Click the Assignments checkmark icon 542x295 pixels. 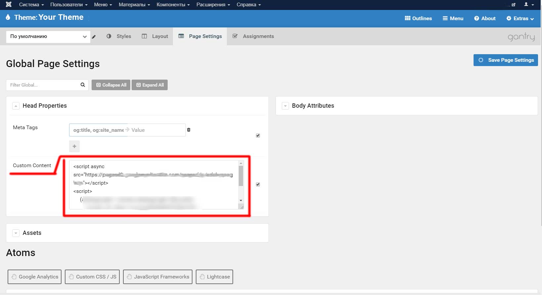point(235,36)
